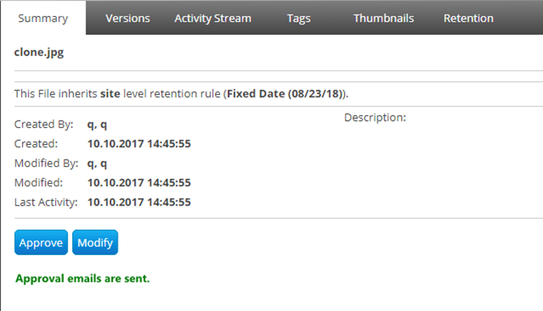The width and height of the screenshot is (543, 311).
Task: Select the Modified By value q, q
Action: tap(97, 164)
